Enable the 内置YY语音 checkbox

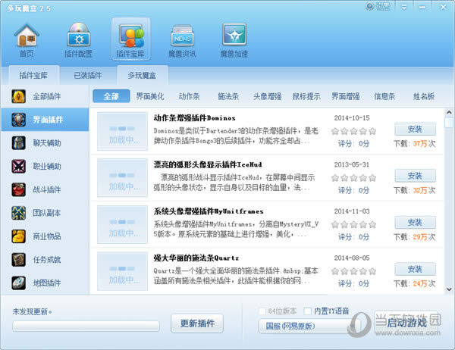click(x=308, y=311)
